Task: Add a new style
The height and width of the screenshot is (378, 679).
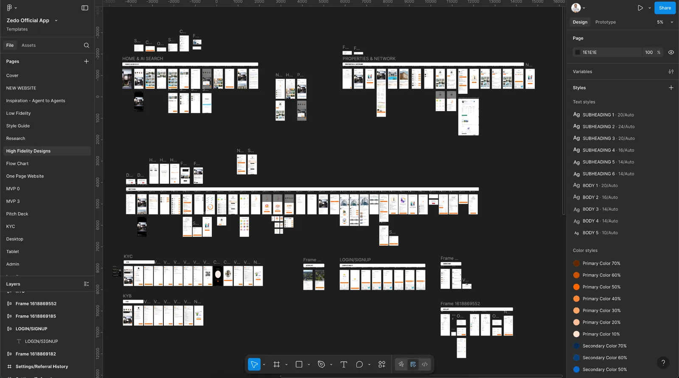Action: [671, 88]
